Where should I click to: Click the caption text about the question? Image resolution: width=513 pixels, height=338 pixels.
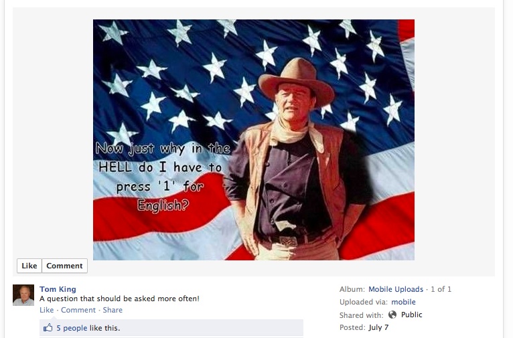click(119, 299)
